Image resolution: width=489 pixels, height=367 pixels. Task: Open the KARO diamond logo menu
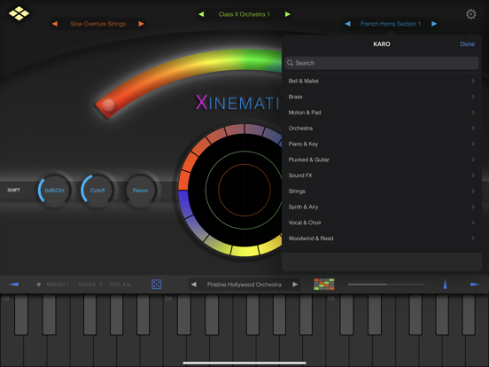point(19,13)
